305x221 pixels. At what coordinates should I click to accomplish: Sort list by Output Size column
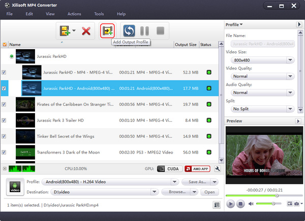(186, 45)
